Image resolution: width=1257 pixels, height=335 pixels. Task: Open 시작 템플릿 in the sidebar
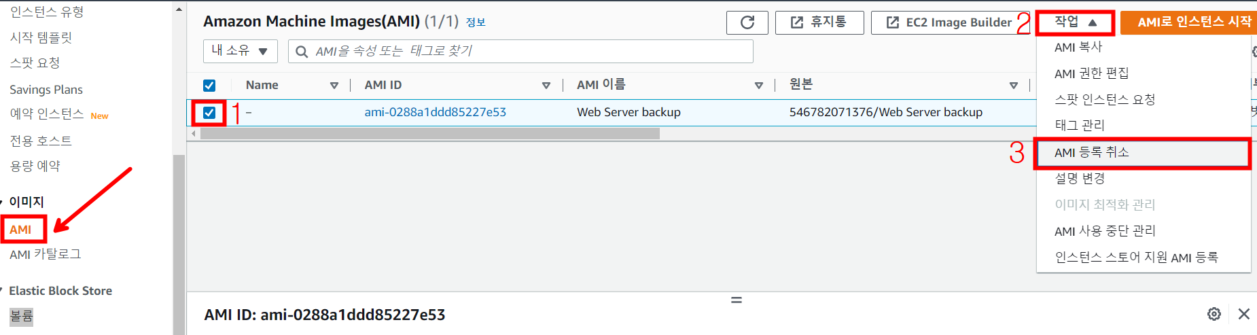click(41, 37)
